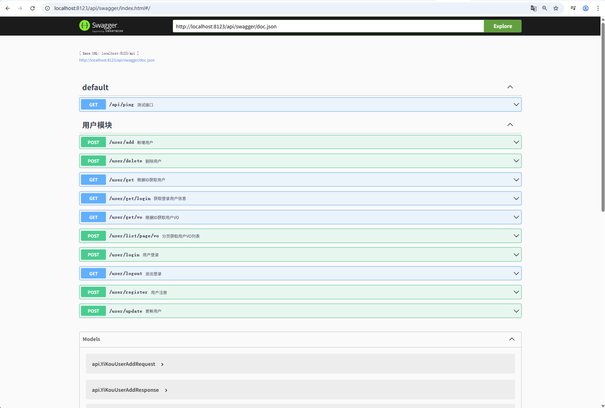
Task: Click the scrollbar down arrow
Action: click(603, 406)
